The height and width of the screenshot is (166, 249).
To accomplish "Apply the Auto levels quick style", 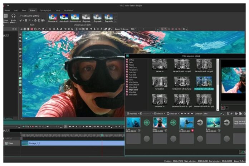I will 64,18.
